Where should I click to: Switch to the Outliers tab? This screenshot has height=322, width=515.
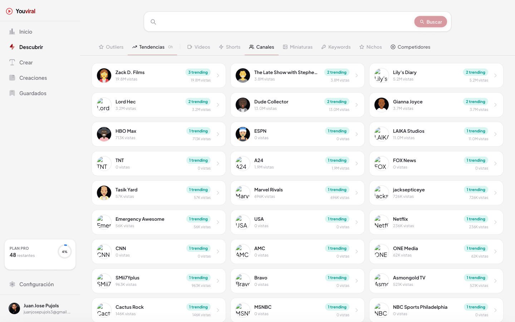pyautogui.click(x=111, y=47)
